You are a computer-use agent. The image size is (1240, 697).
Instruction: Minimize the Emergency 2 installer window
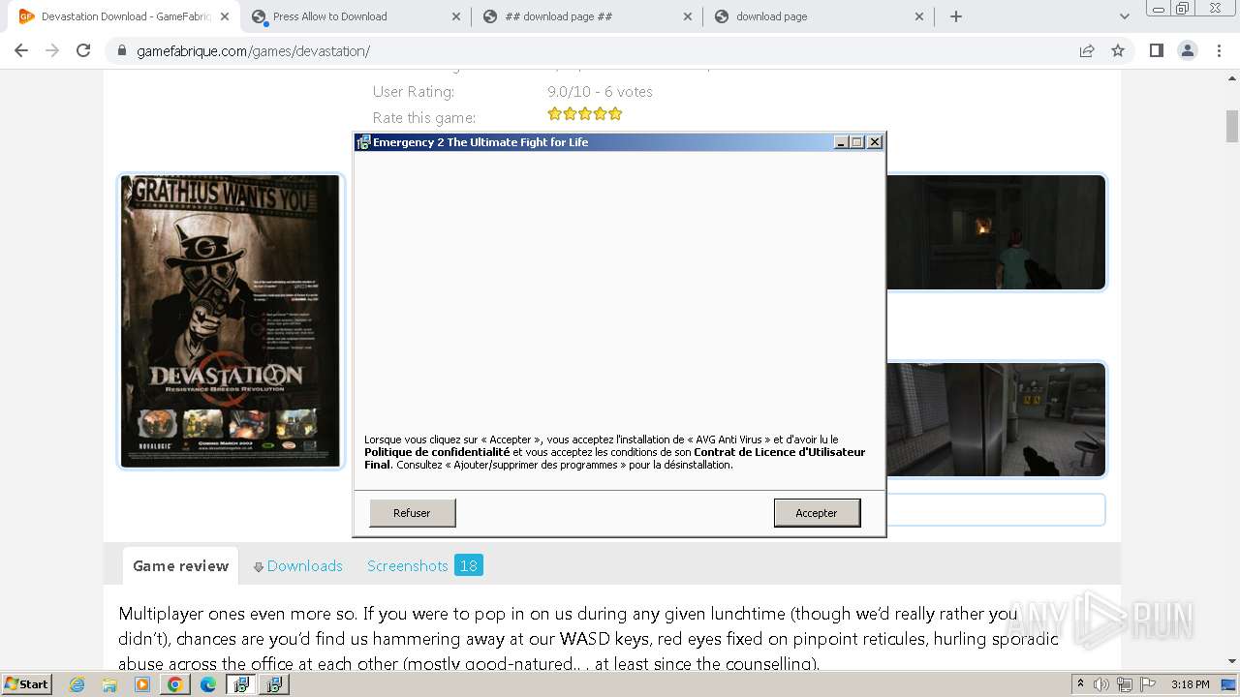point(841,142)
